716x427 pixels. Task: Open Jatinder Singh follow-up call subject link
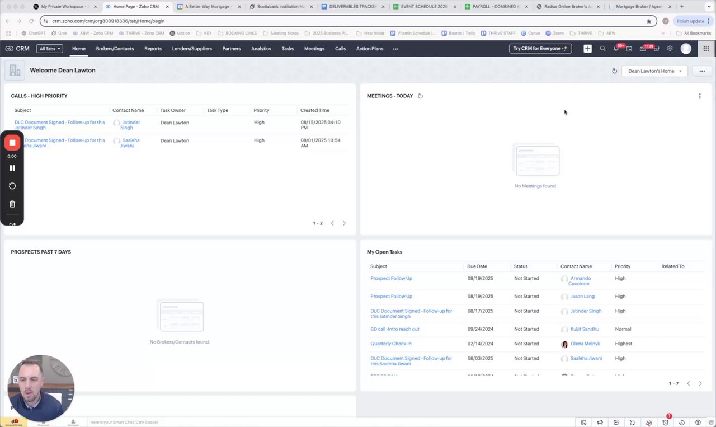pyautogui.click(x=60, y=125)
